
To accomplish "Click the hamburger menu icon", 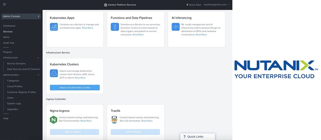I will [4, 5].
